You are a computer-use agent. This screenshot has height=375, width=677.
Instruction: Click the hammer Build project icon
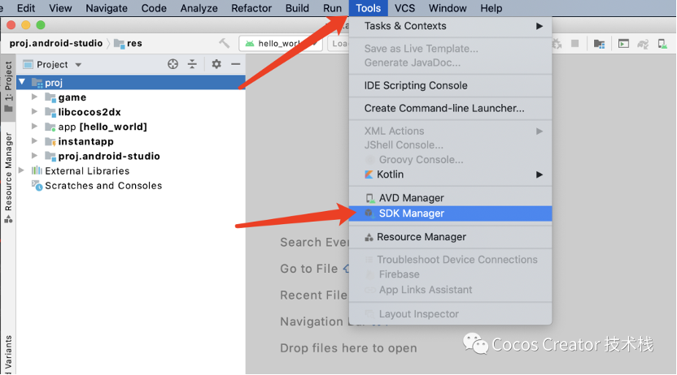click(x=225, y=43)
